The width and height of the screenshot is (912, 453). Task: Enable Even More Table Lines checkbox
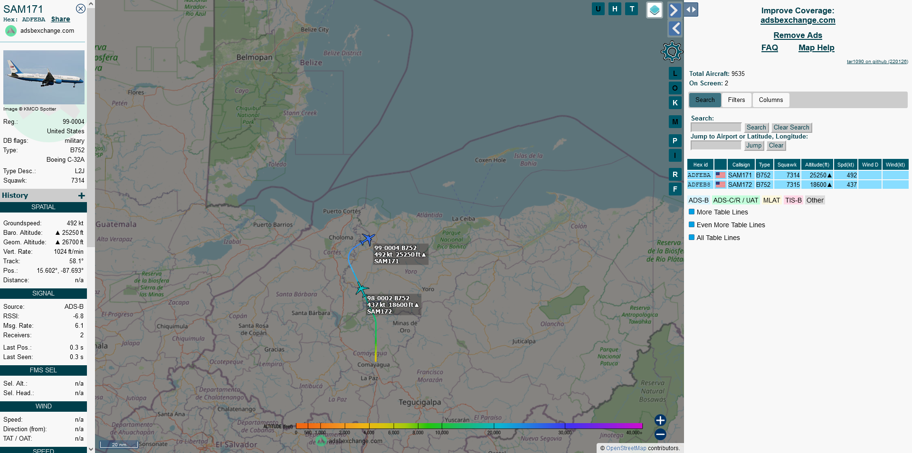coord(692,225)
